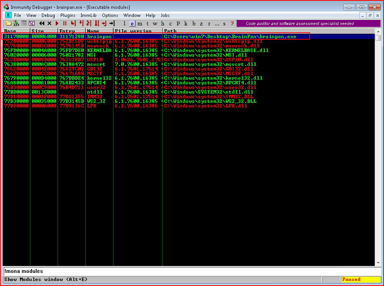Show Run trace with '...' button
Screen dimensions: 384x286
point(217,23)
